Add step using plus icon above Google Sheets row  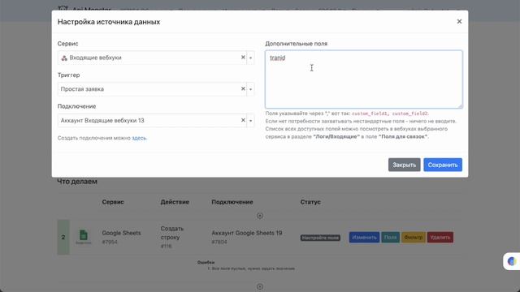pos(260,216)
